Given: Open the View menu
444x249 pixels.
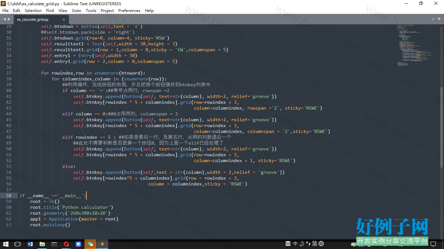Looking at the screenshot, I should tap(63, 10).
